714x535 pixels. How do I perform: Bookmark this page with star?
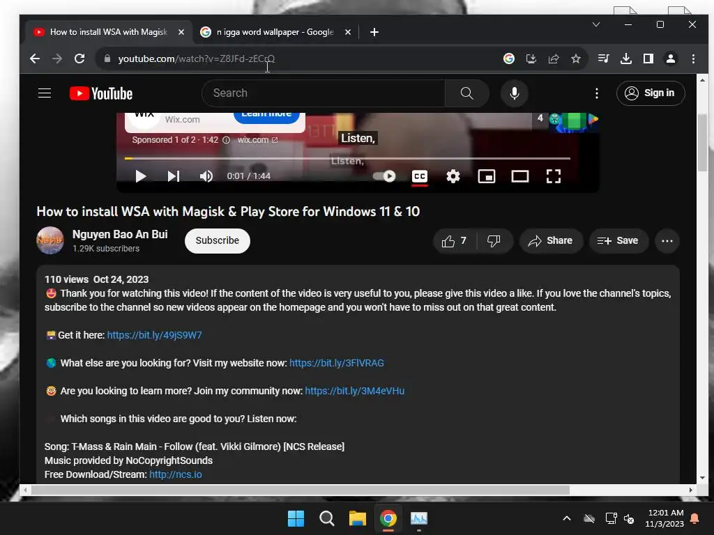(x=575, y=59)
